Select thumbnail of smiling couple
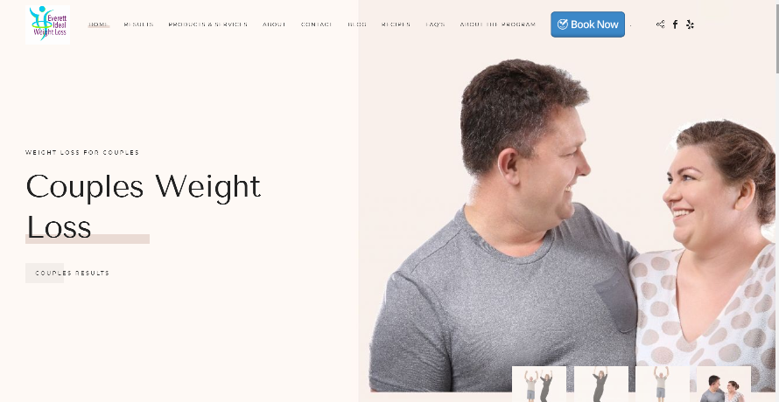Image resolution: width=779 pixels, height=402 pixels. [724, 385]
